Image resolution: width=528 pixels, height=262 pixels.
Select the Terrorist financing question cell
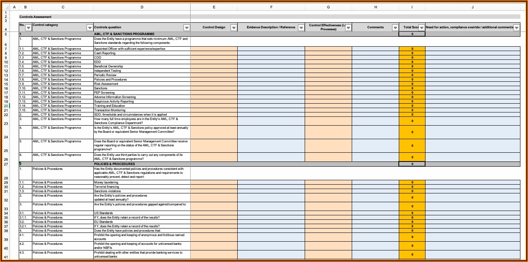(142, 187)
